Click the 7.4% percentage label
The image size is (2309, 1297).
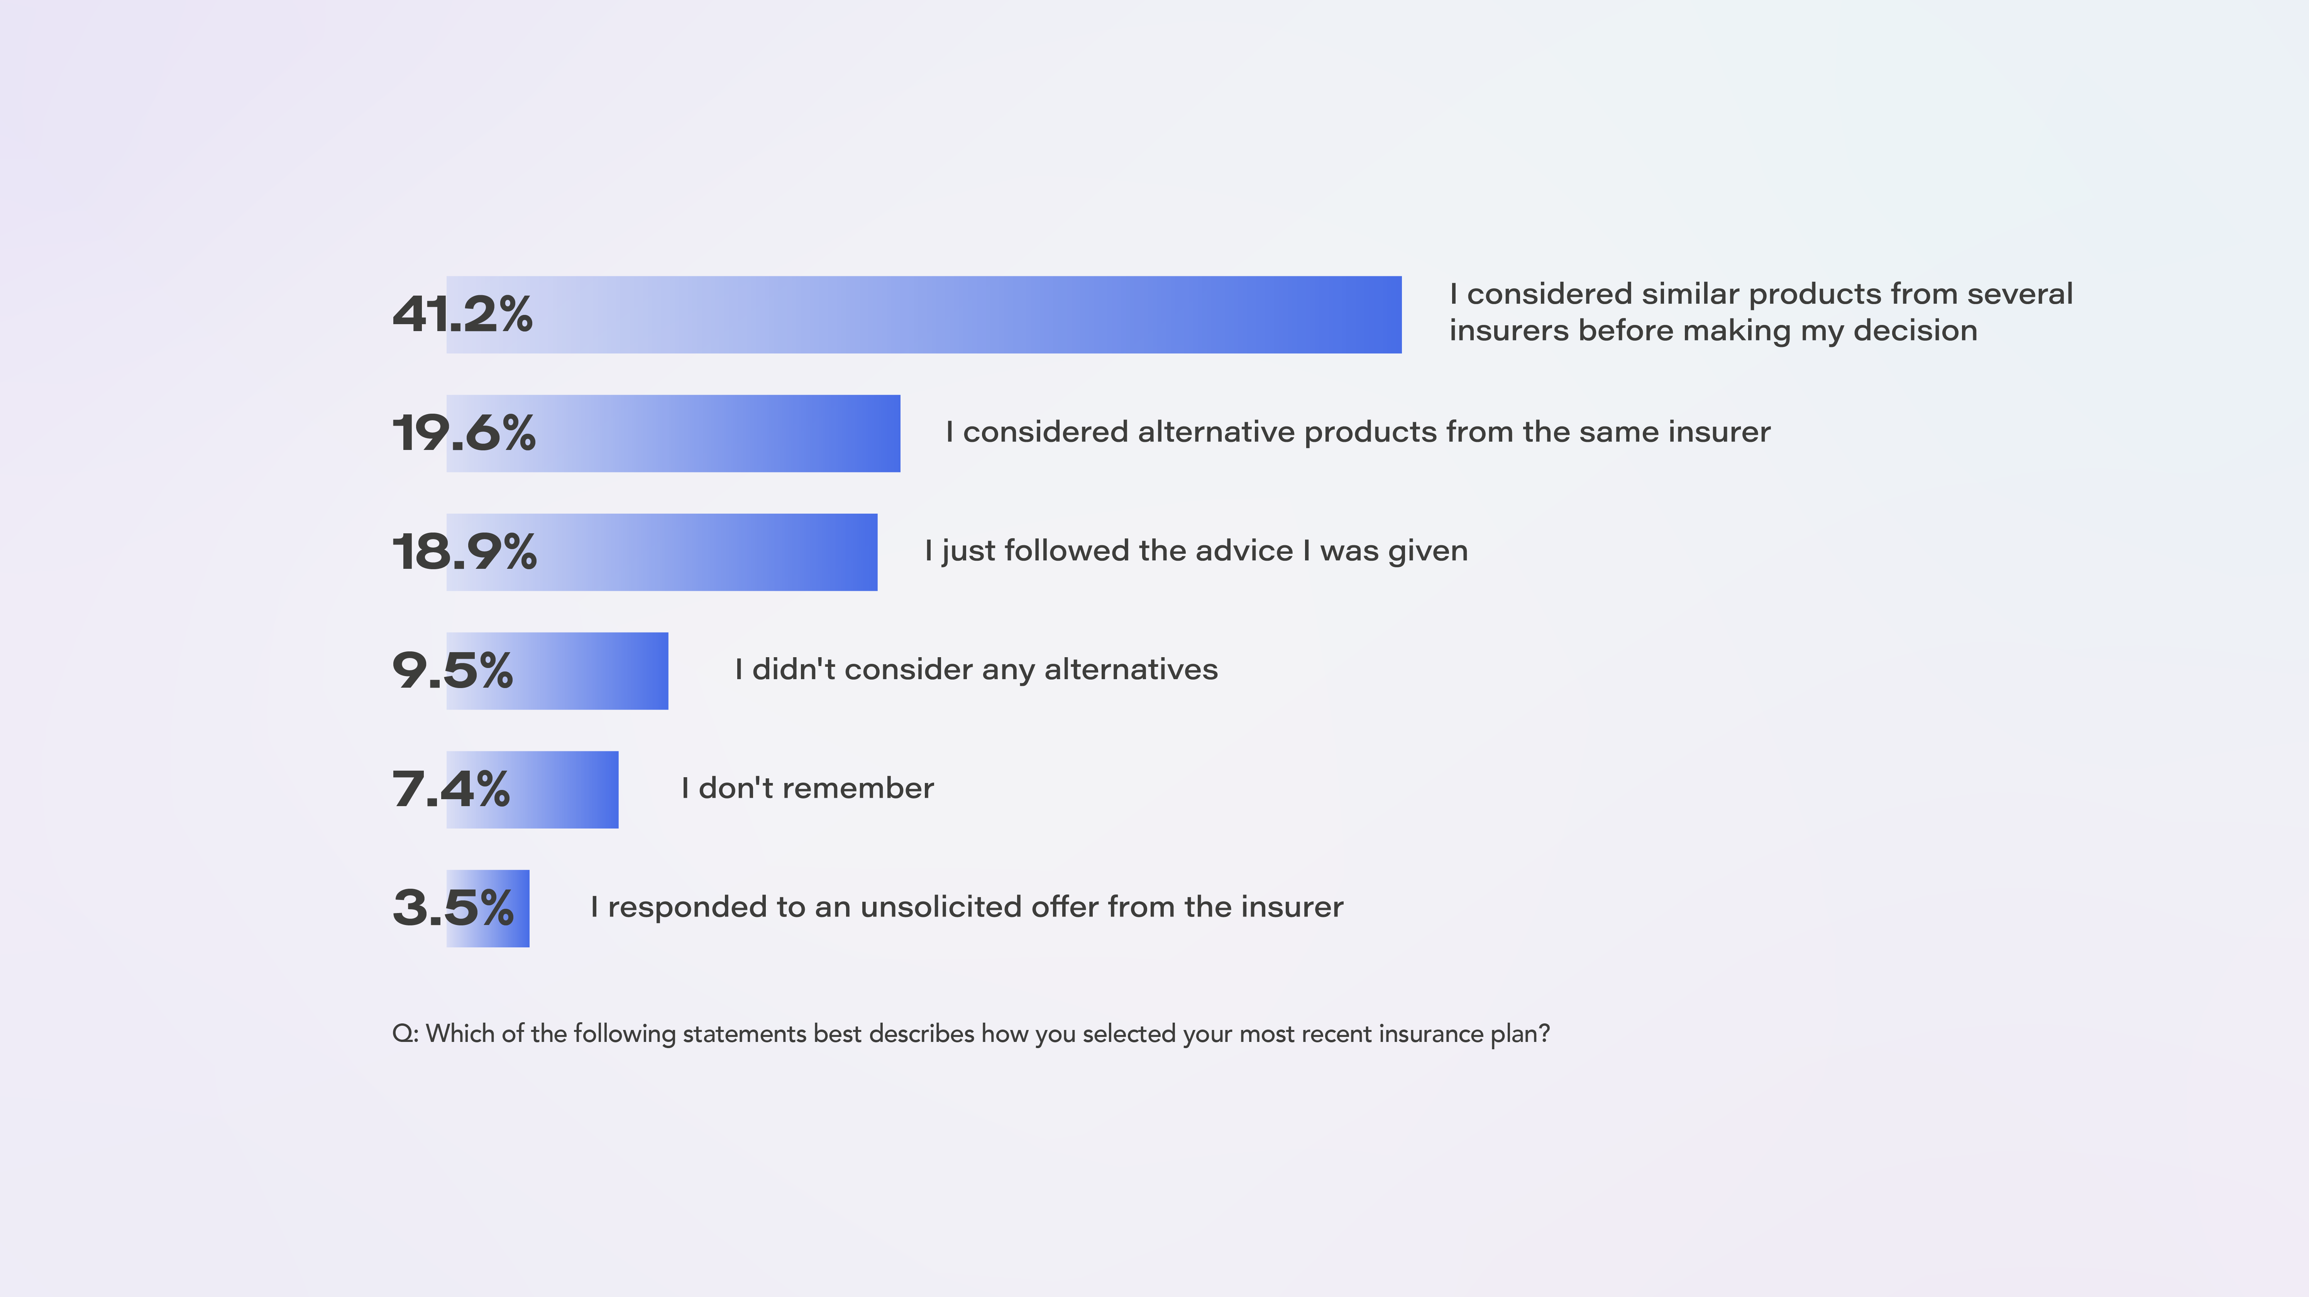coord(451,790)
